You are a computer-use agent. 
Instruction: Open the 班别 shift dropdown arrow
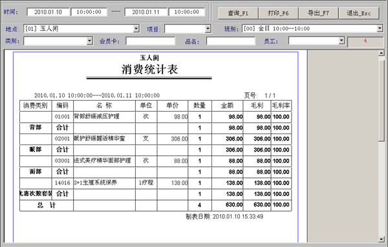pyautogui.click(x=380, y=28)
